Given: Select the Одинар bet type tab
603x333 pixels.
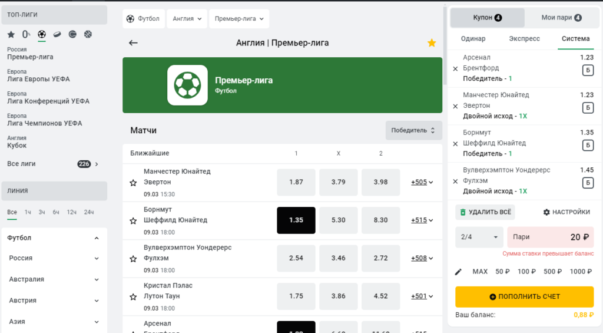Looking at the screenshot, I should coord(473,39).
